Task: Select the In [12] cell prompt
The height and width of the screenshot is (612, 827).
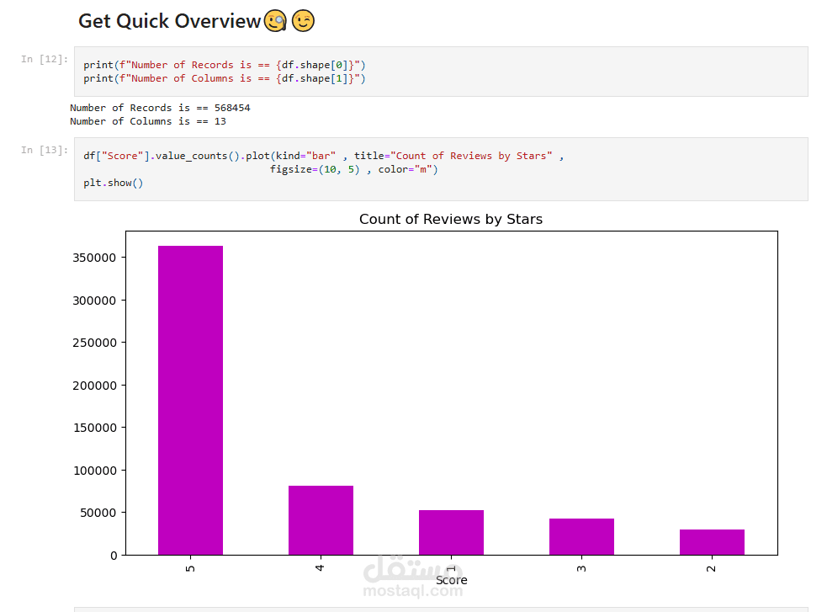Action: (45, 59)
